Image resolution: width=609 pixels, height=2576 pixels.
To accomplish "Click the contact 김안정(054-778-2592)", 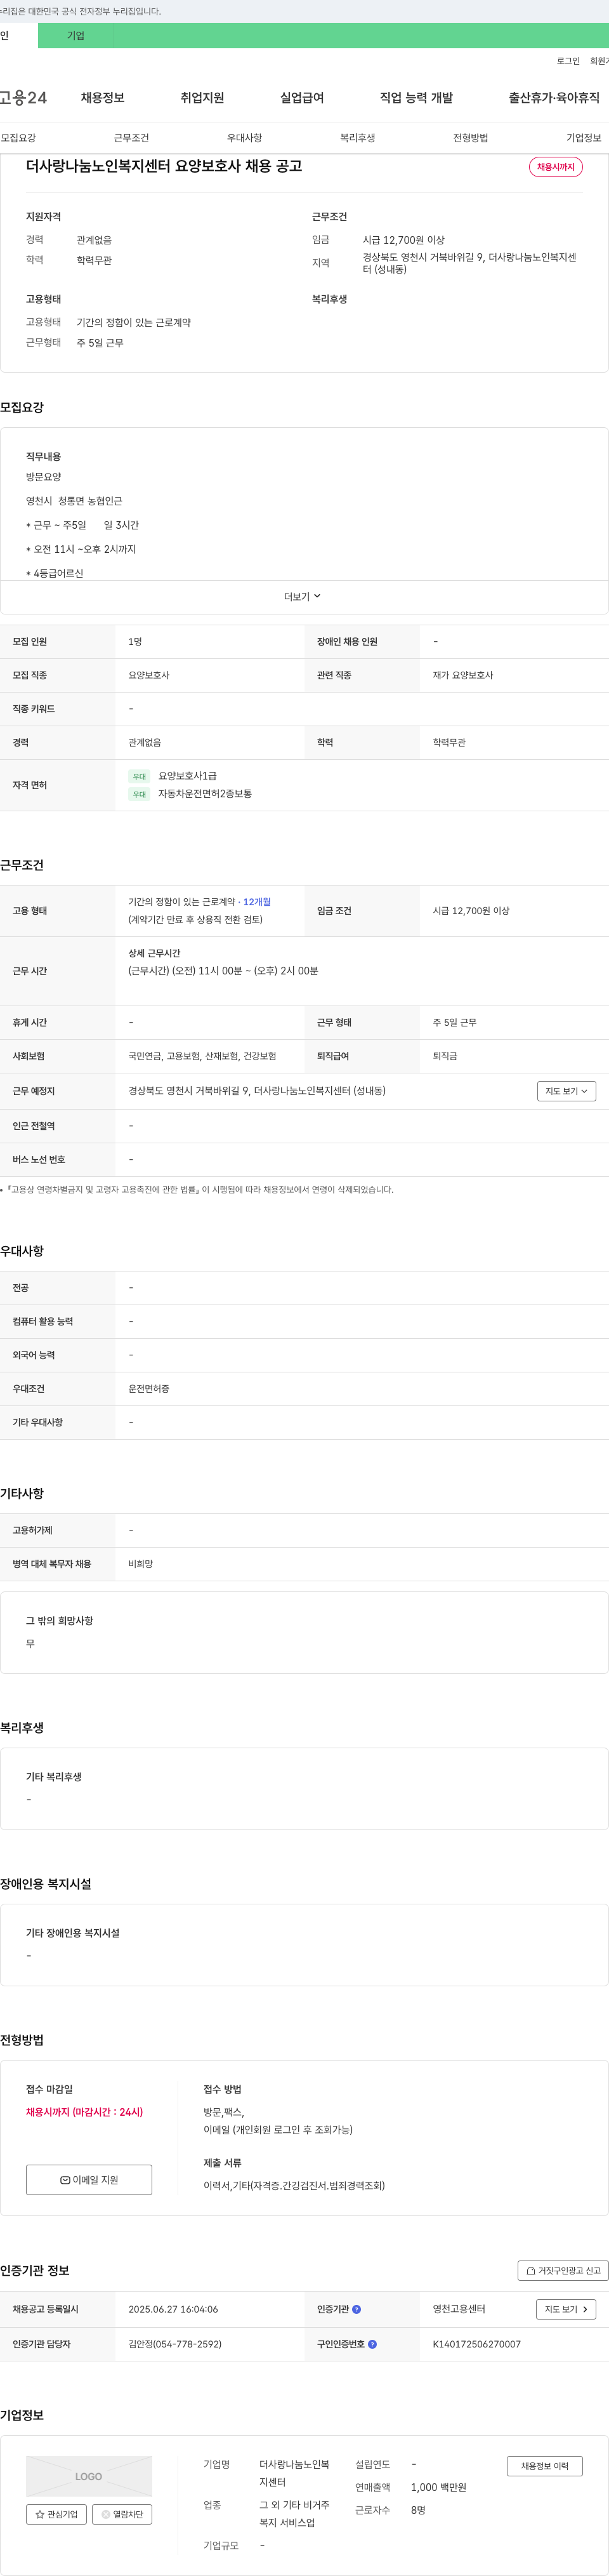I will (175, 2344).
